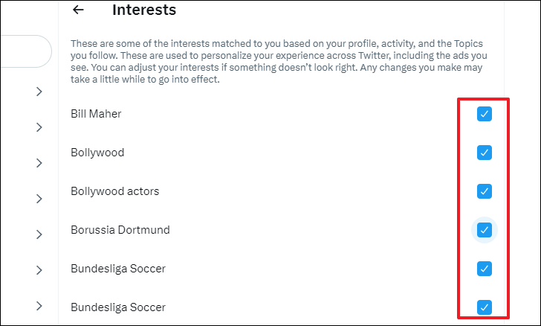Select the Bollywood actors label
The height and width of the screenshot is (326, 541).
(114, 191)
